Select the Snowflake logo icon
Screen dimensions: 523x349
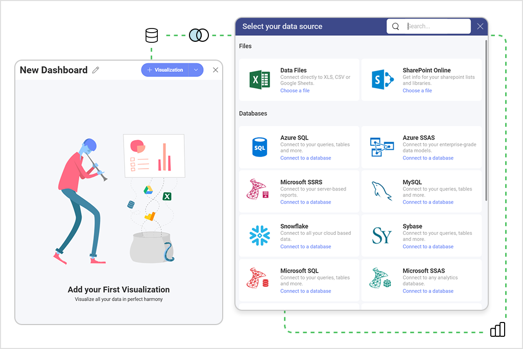pyautogui.click(x=259, y=236)
